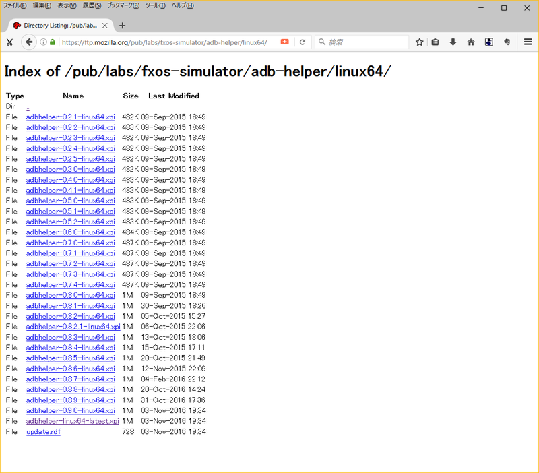Open site information info icon
Viewport: 539px width, 473px height.
(43, 42)
